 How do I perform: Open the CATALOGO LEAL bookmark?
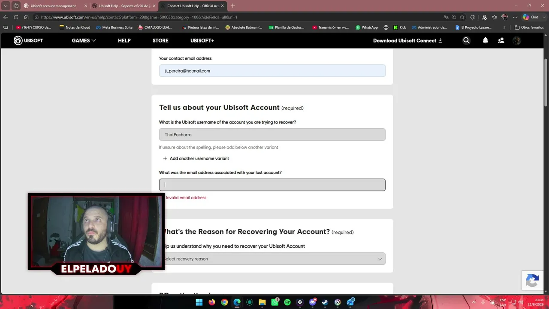pyautogui.click(x=155, y=27)
